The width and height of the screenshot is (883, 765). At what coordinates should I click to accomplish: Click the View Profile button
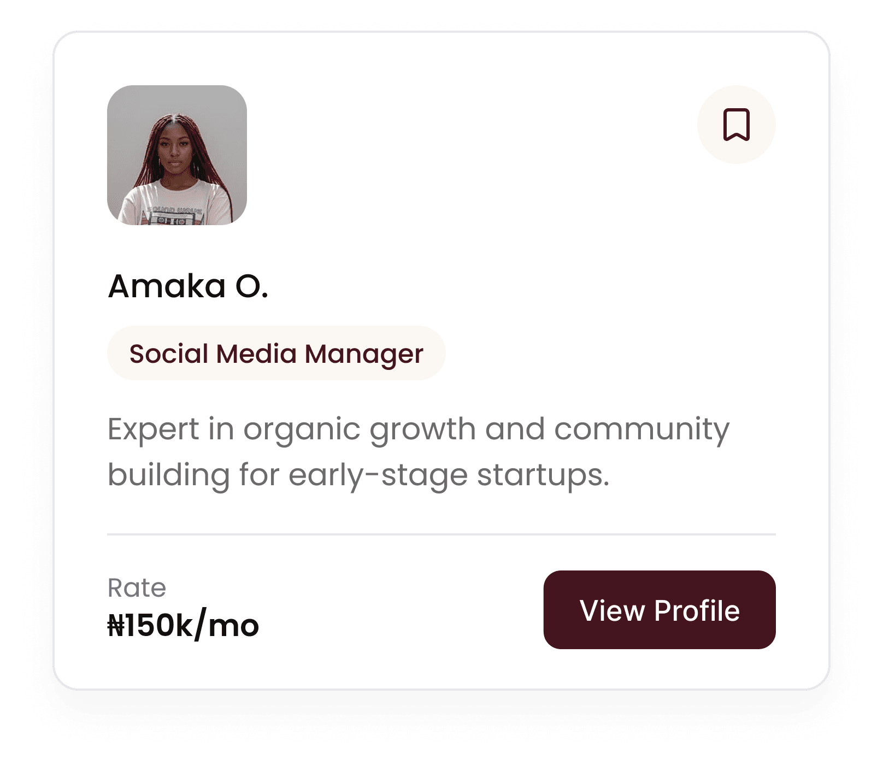tap(660, 610)
